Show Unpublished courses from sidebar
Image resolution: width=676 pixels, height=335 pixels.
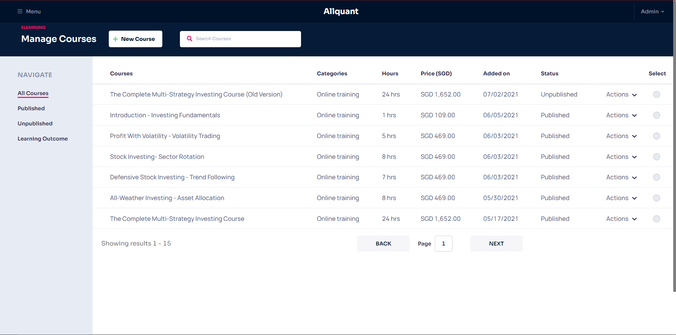pyautogui.click(x=35, y=124)
